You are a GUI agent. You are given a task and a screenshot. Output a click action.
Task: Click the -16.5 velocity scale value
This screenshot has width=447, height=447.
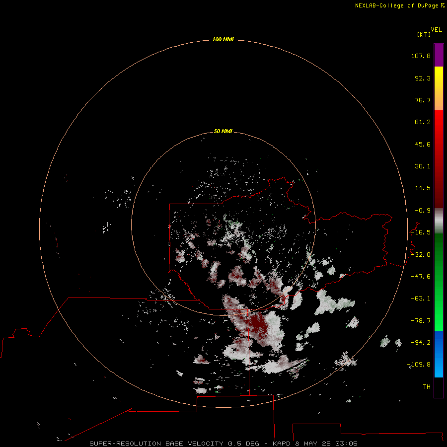(x=421, y=232)
